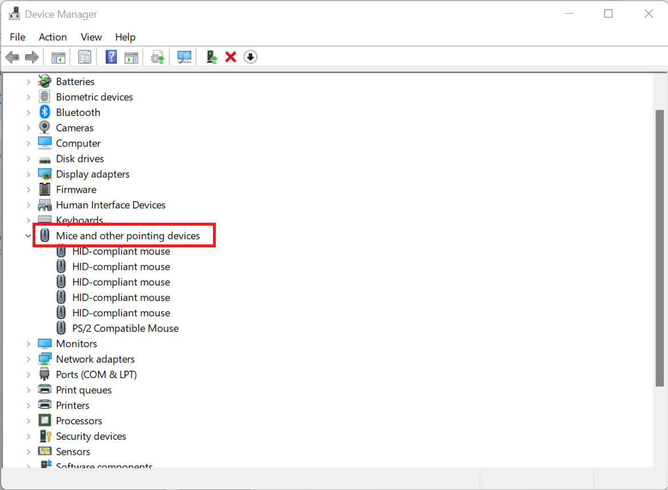Click Show/Hide Console Tree toolbar icon
This screenshot has width=668, height=490.
pyautogui.click(x=58, y=57)
